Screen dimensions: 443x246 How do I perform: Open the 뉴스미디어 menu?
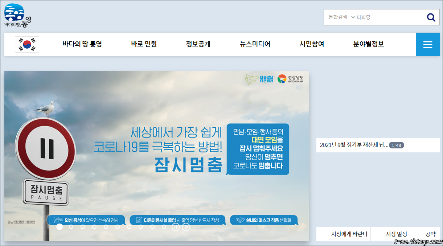tap(255, 44)
